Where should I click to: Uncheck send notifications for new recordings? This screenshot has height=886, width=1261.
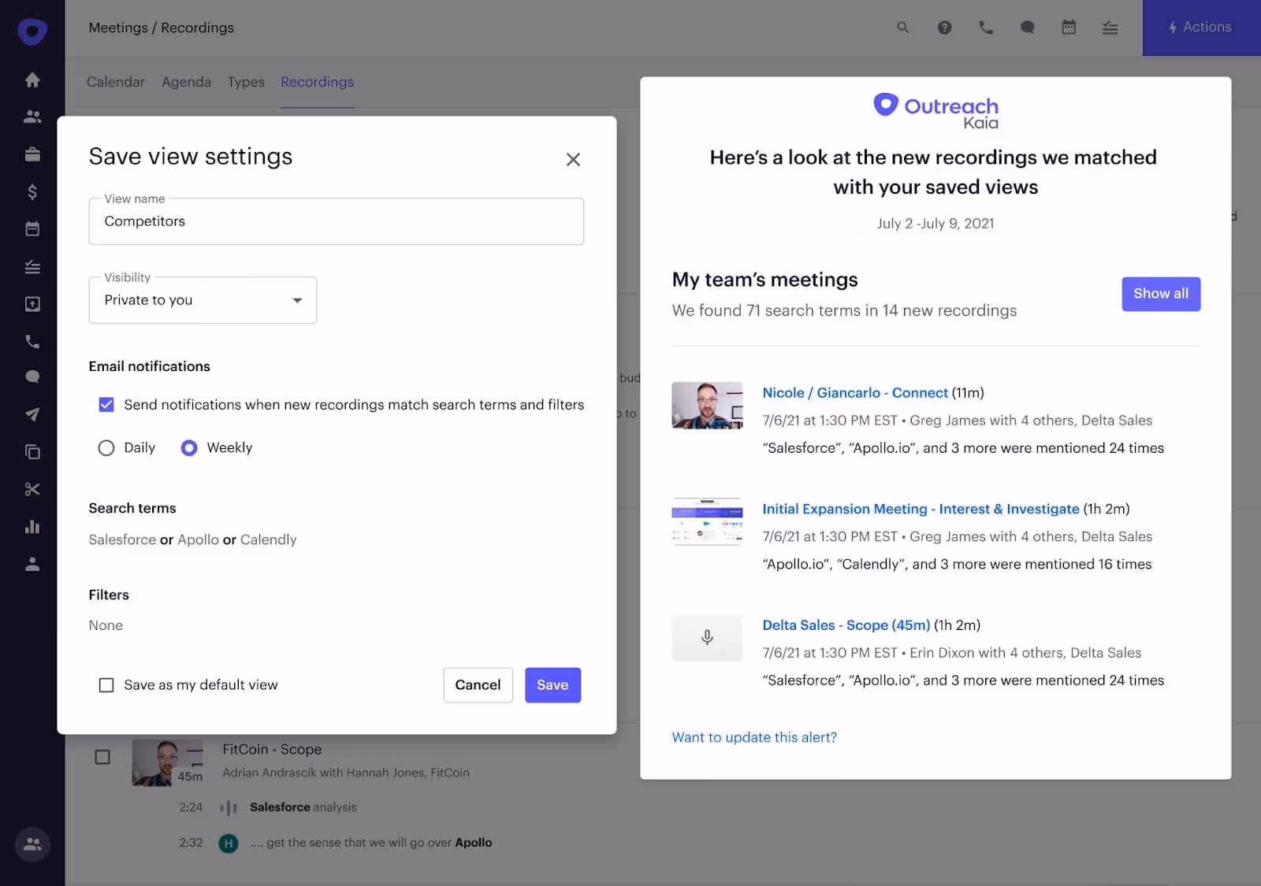106,405
